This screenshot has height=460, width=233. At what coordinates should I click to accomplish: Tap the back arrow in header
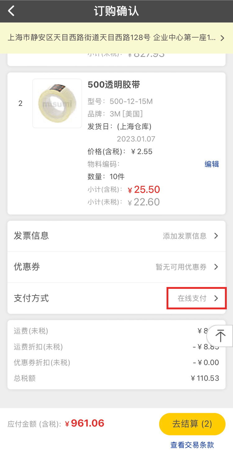coord(11,11)
